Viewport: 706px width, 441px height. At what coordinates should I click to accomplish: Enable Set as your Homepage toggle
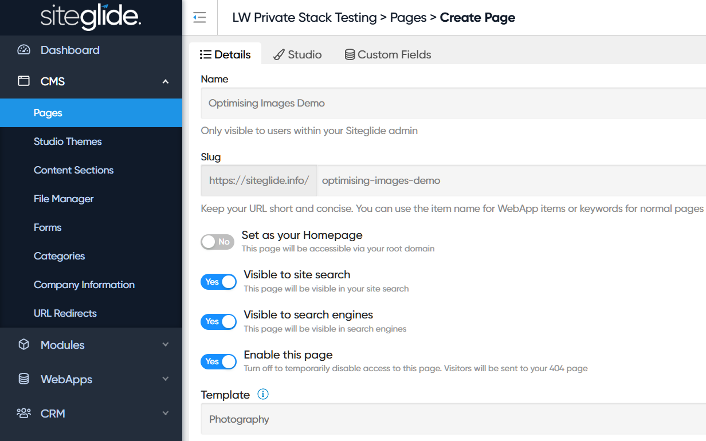217,242
